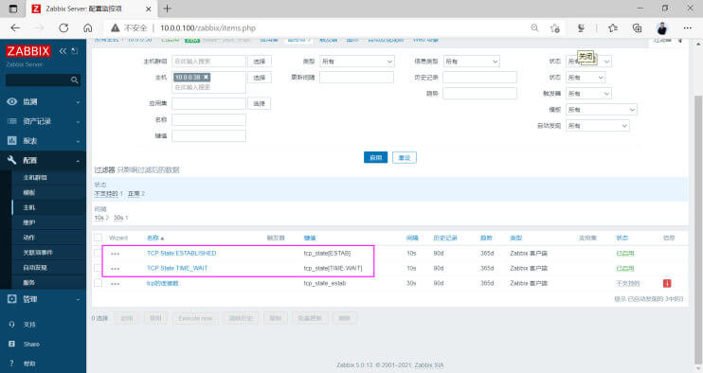Click the item name filter input field

(x=209, y=119)
